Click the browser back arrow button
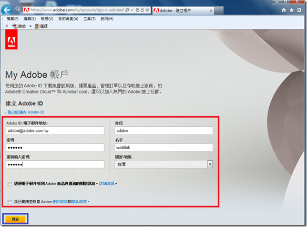Viewport: 307px width, 227px height. click(7, 10)
